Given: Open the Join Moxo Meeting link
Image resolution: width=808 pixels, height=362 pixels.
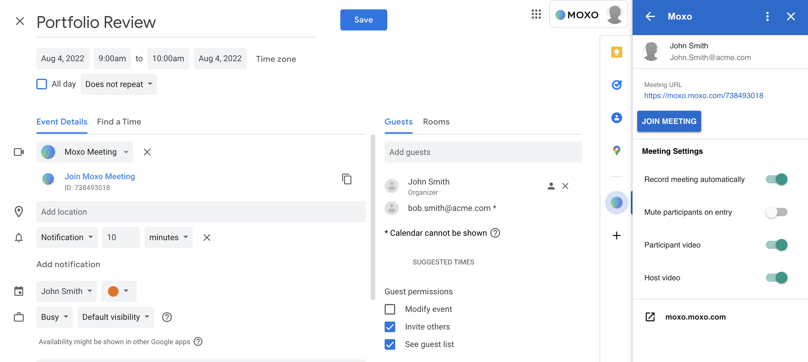Looking at the screenshot, I should click(x=100, y=176).
